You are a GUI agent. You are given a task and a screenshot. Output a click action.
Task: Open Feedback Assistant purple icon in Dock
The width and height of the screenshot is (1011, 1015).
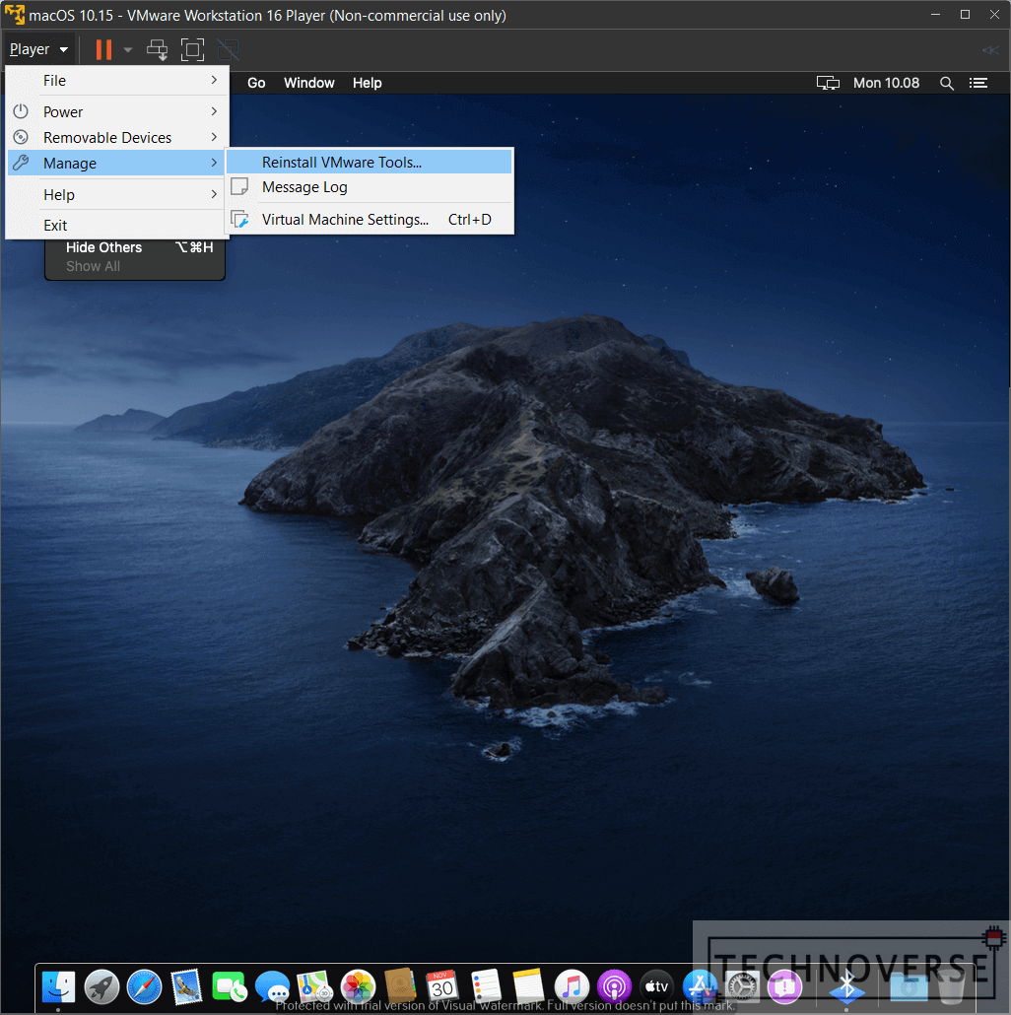785,987
